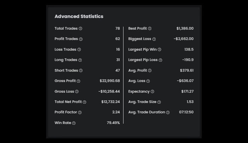Click the question mark by Largest Pip Win

pos(159,50)
